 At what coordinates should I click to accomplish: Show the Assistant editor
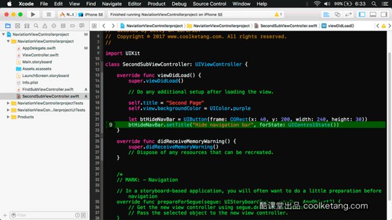click(x=337, y=14)
